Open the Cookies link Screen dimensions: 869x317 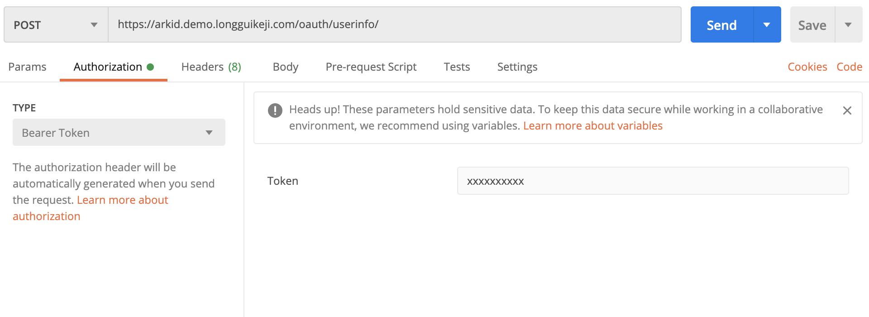point(807,67)
